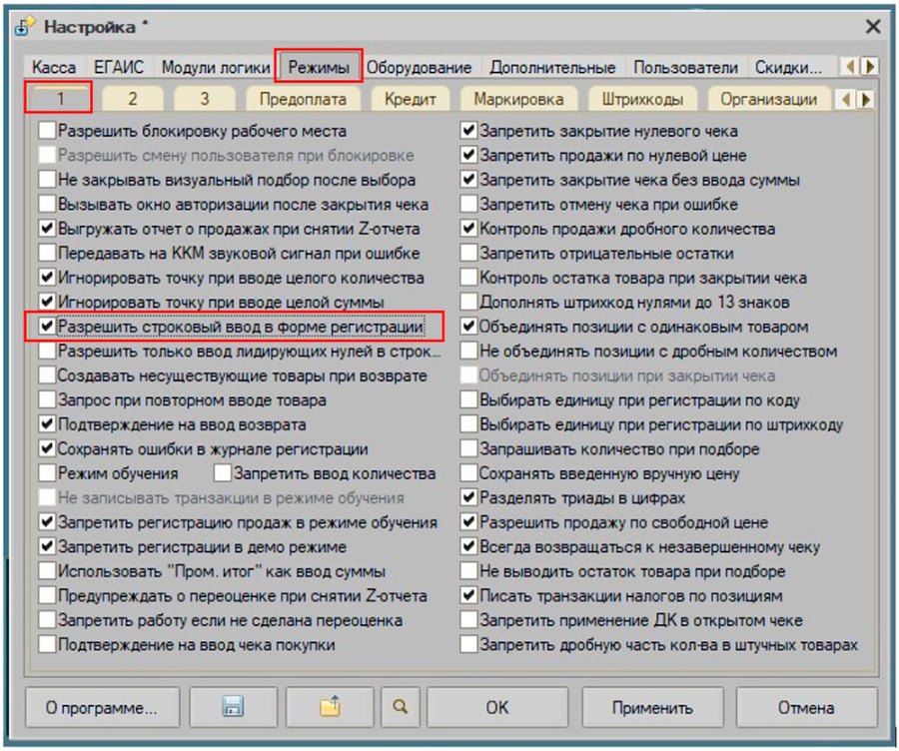Open the ЕГАИС tab
Viewport: 899px width, 751px height.
tap(119, 68)
